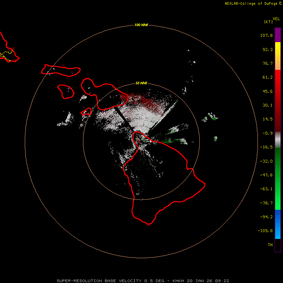Click the -63.1 velocity scale value
The image size is (283, 283).
click(x=266, y=189)
